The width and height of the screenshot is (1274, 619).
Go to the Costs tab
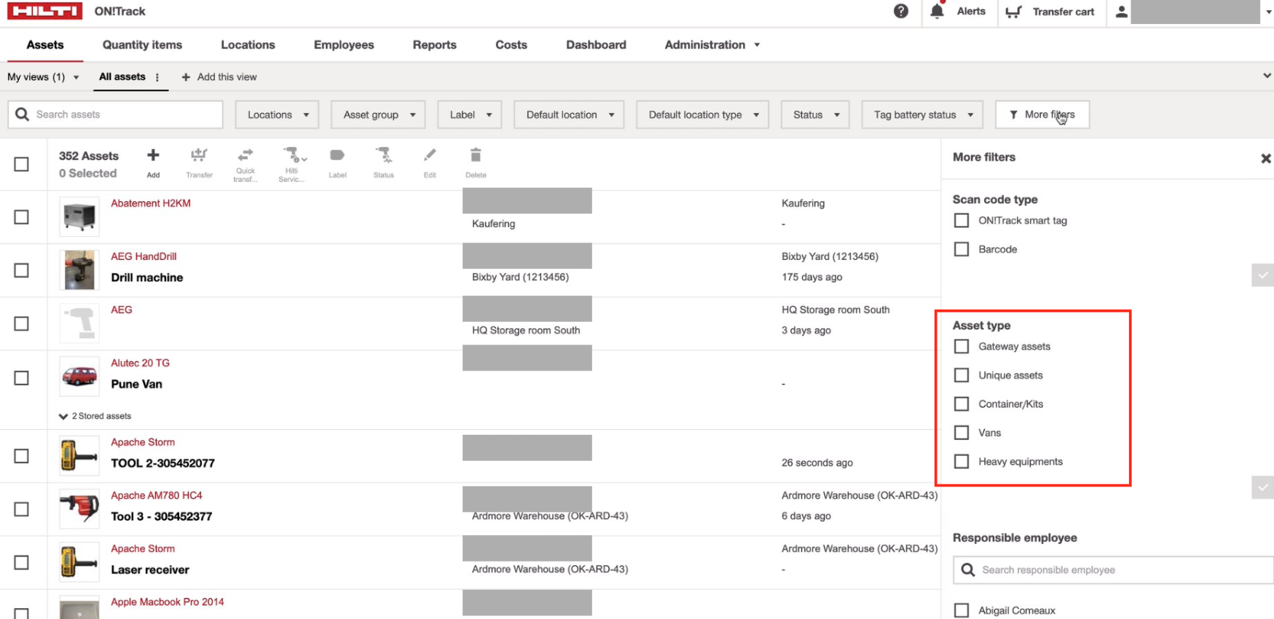[x=511, y=44]
